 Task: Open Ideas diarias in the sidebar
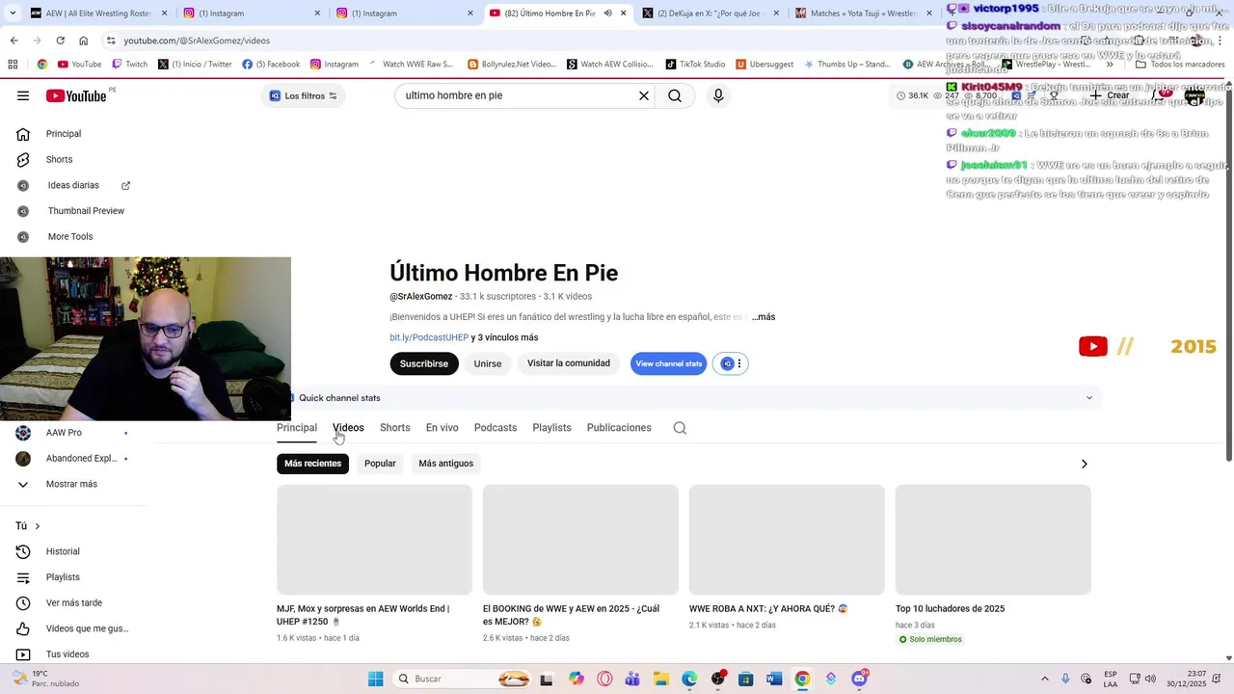pyautogui.click(x=72, y=185)
